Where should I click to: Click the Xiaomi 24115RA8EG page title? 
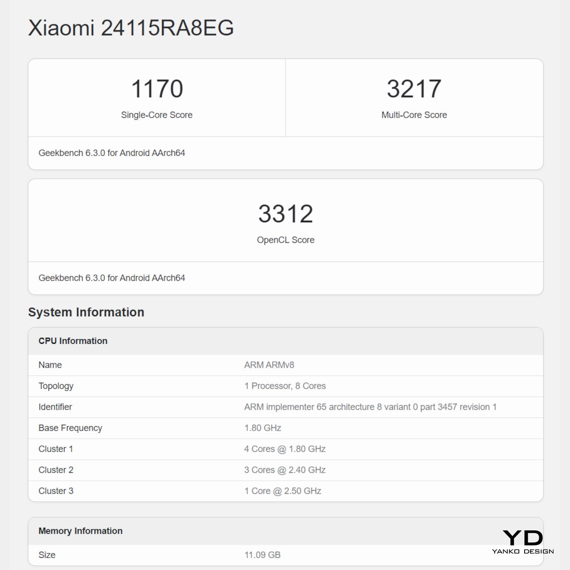click(x=131, y=28)
